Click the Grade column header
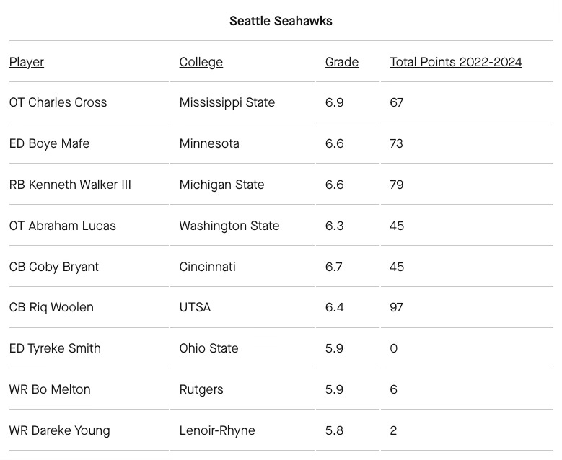Image resolution: width=562 pixels, height=460 pixels. tap(342, 62)
